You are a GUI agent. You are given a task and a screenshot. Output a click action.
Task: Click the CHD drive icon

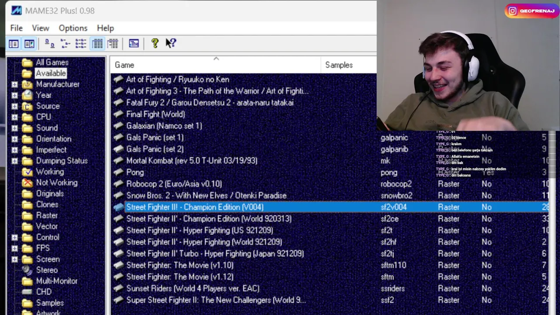click(x=27, y=292)
